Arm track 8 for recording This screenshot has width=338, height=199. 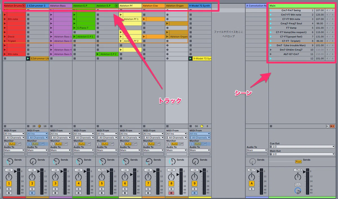172,193
